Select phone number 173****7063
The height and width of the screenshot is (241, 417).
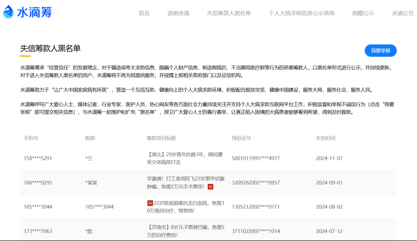point(38,231)
